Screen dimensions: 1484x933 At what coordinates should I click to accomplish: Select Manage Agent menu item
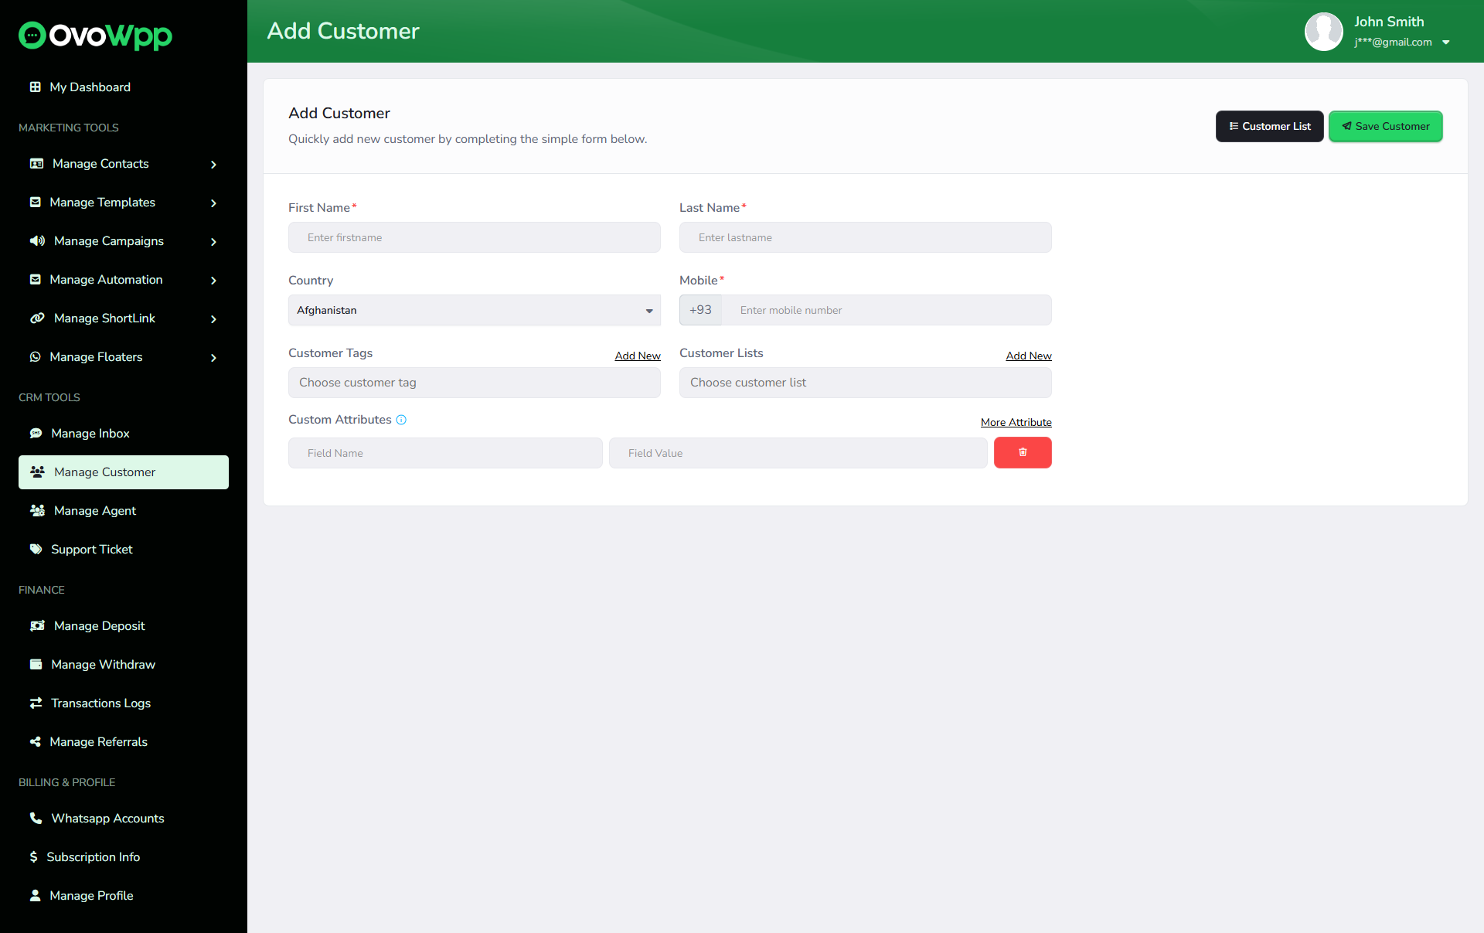(94, 511)
